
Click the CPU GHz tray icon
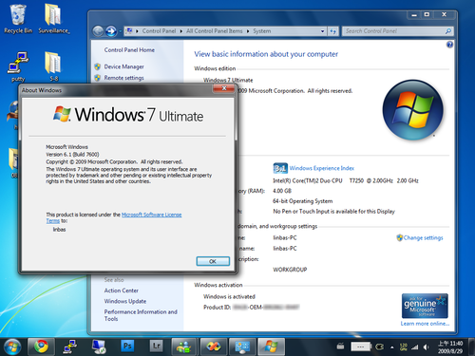(404, 347)
